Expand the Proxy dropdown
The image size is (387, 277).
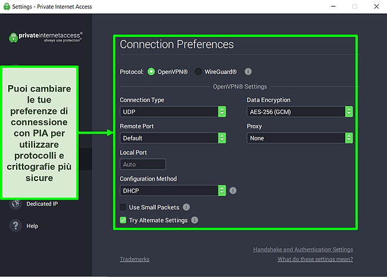[x=299, y=138]
